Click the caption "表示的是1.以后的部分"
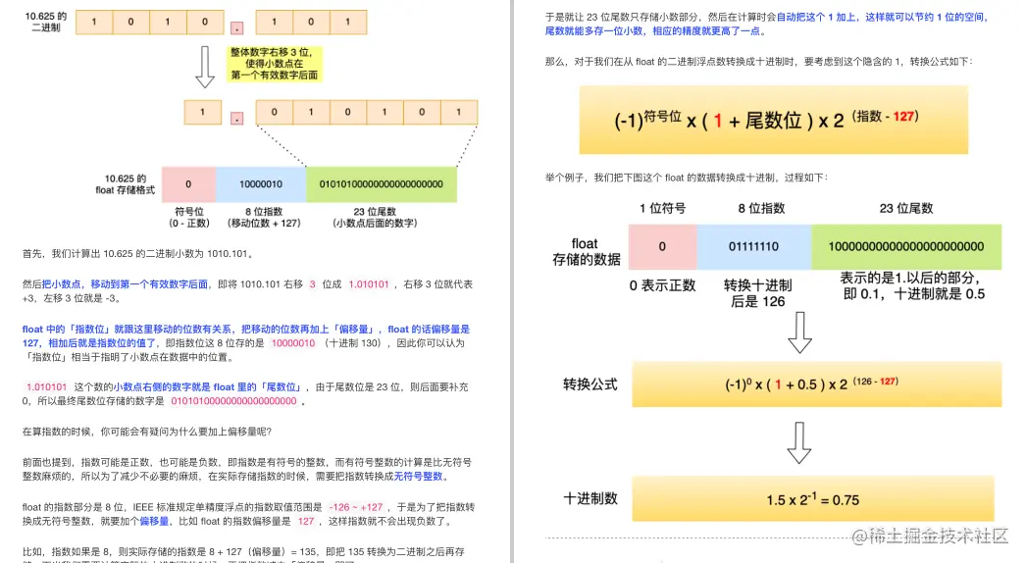The width and height of the screenshot is (1026, 563). point(912,278)
